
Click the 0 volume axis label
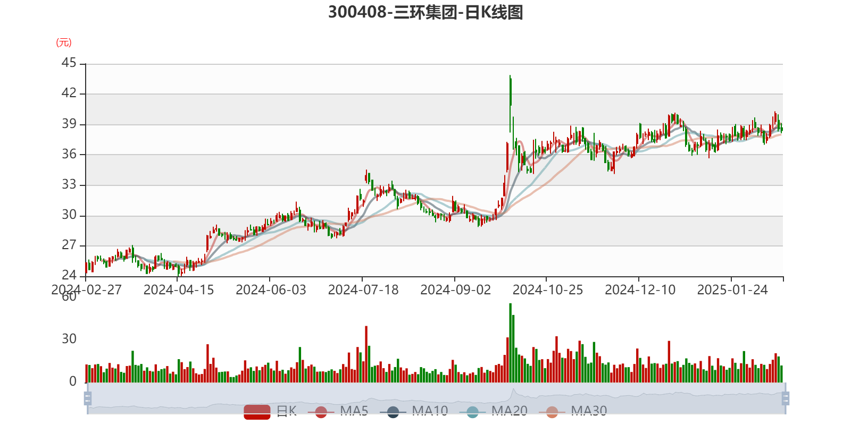tap(73, 381)
